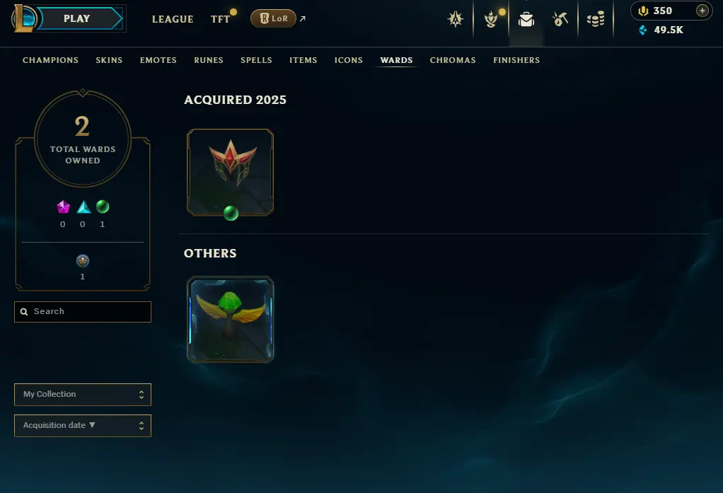
Task: Select the red crown ward thumbnail
Action: tap(230, 172)
